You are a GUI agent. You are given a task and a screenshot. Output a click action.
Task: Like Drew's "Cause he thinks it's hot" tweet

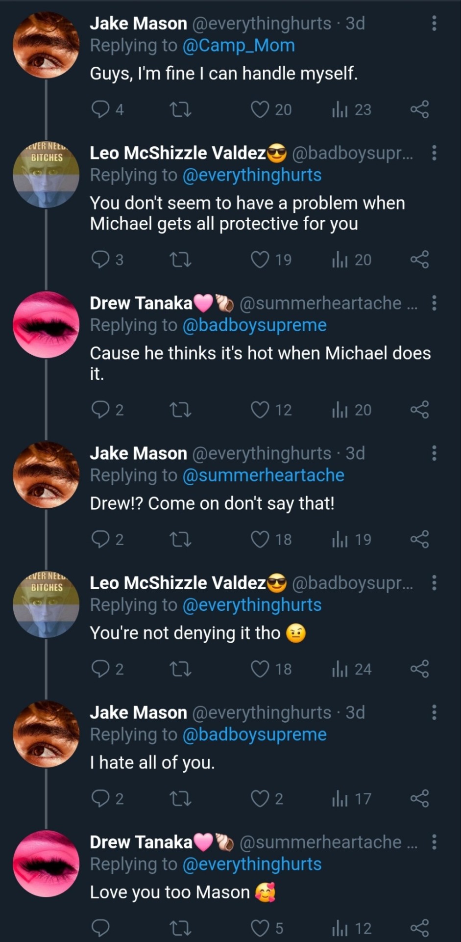click(x=260, y=410)
